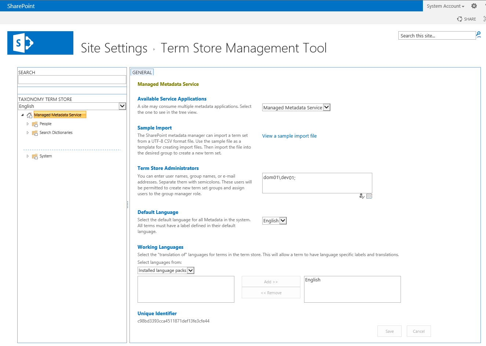
Task: Click the Sample Import heading
Action: (154, 128)
